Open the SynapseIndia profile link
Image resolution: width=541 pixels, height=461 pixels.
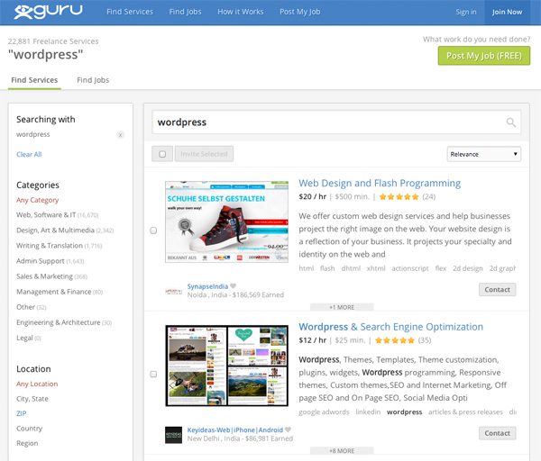click(x=207, y=286)
